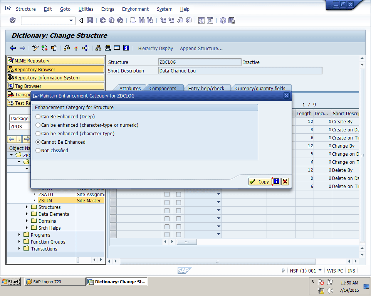Screen dimensions: 371x296
Task: Click the red X cancel icon in dialog
Action: [x=285, y=182]
